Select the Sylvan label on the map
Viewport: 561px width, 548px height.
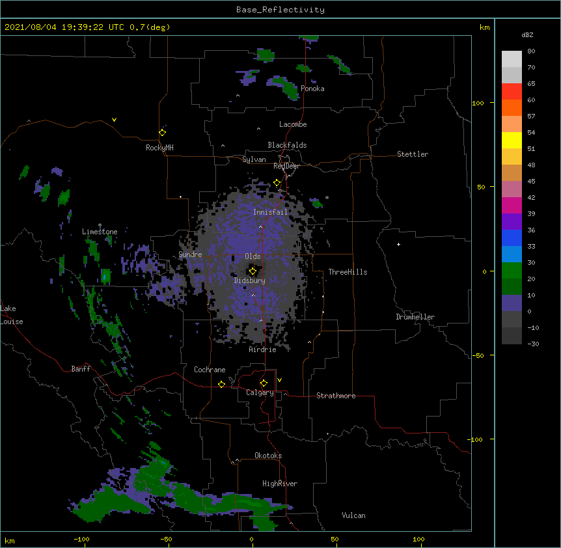(x=254, y=159)
